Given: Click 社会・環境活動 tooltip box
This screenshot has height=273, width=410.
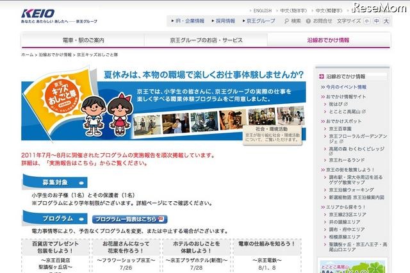Looking at the screenshot, I should point(272,135).
